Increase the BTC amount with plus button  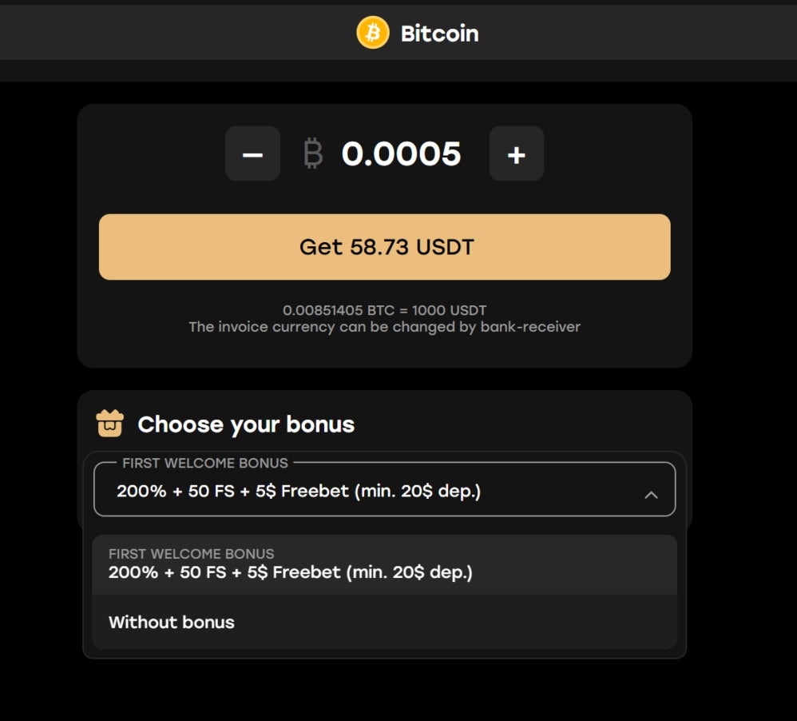click(x=517, y=153)
